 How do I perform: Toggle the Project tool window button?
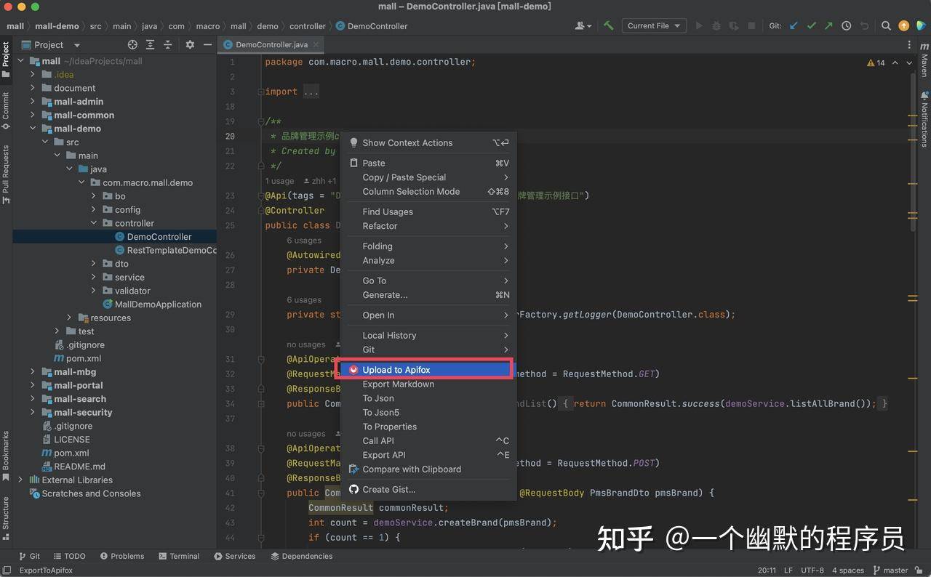[6, 60]
